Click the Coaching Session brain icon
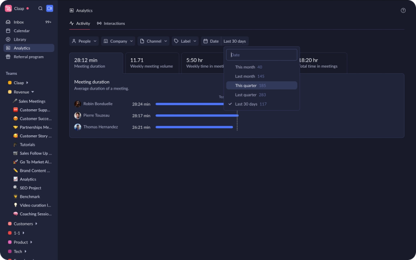The height and width of the screenshot is (260, 416). click(x=16, y=214)
